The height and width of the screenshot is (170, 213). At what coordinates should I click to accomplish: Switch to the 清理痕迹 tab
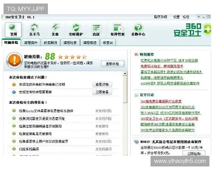pos(90,43)
